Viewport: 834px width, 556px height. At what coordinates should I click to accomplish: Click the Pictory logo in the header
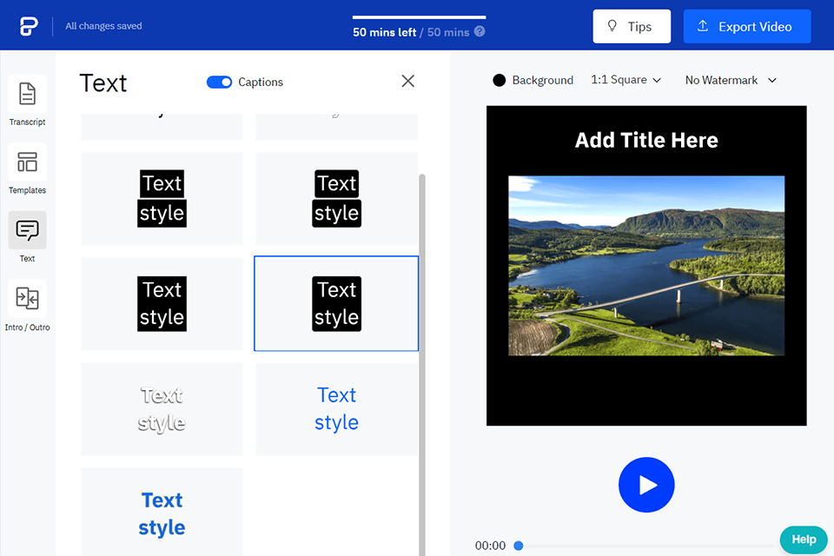click(x=29, y=25)
